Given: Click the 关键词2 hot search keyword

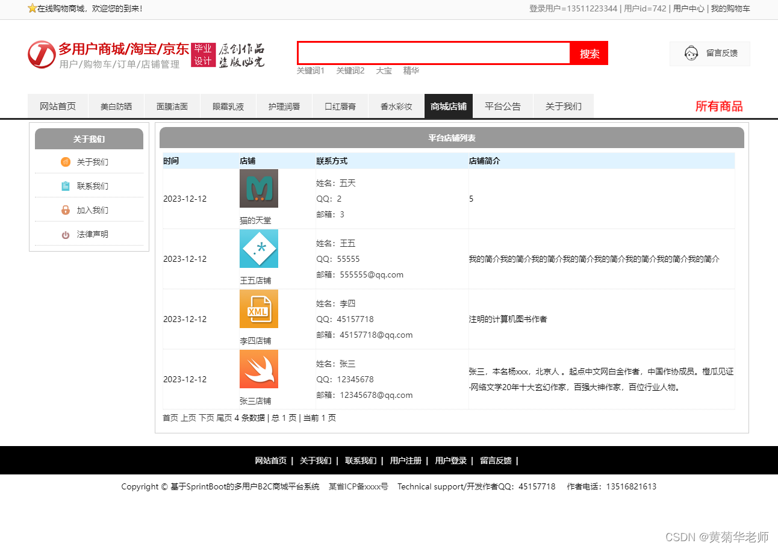Looking at the screenshot, I should click(351, 70).
